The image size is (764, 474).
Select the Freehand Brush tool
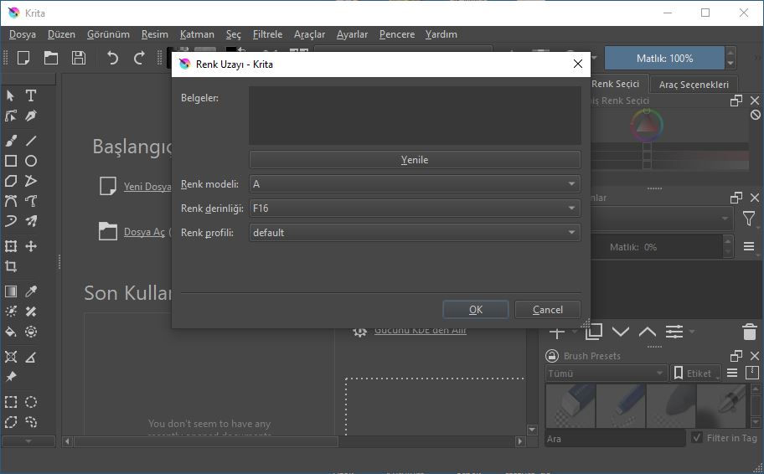click(x=11, y=141)
